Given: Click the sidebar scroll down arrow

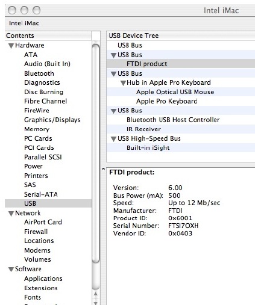Looking at the screenshot, I should point(96,303).
